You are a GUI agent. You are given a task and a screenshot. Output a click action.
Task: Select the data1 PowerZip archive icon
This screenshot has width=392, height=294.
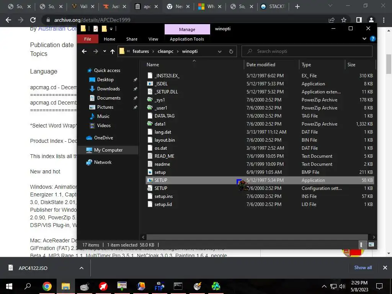click(150, 124)
